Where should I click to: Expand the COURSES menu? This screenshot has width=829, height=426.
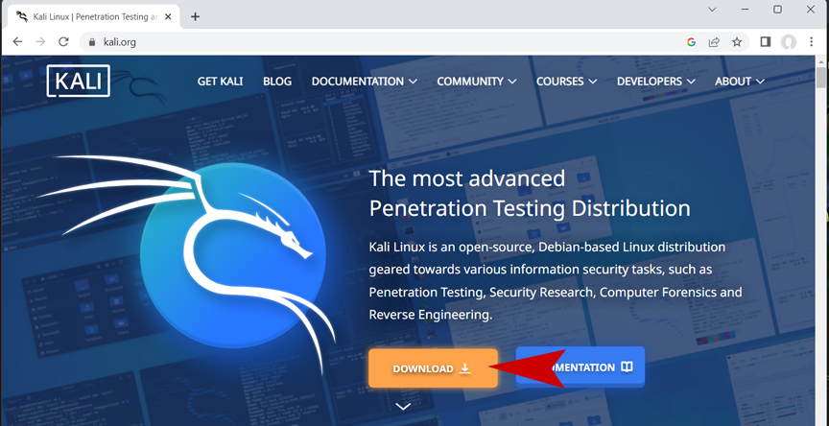567,82
